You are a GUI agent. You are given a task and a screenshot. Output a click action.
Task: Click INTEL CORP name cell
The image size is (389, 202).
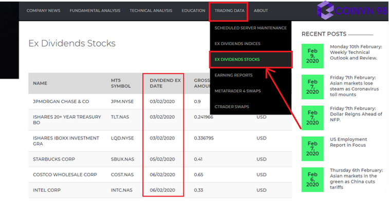pos(47,190)
